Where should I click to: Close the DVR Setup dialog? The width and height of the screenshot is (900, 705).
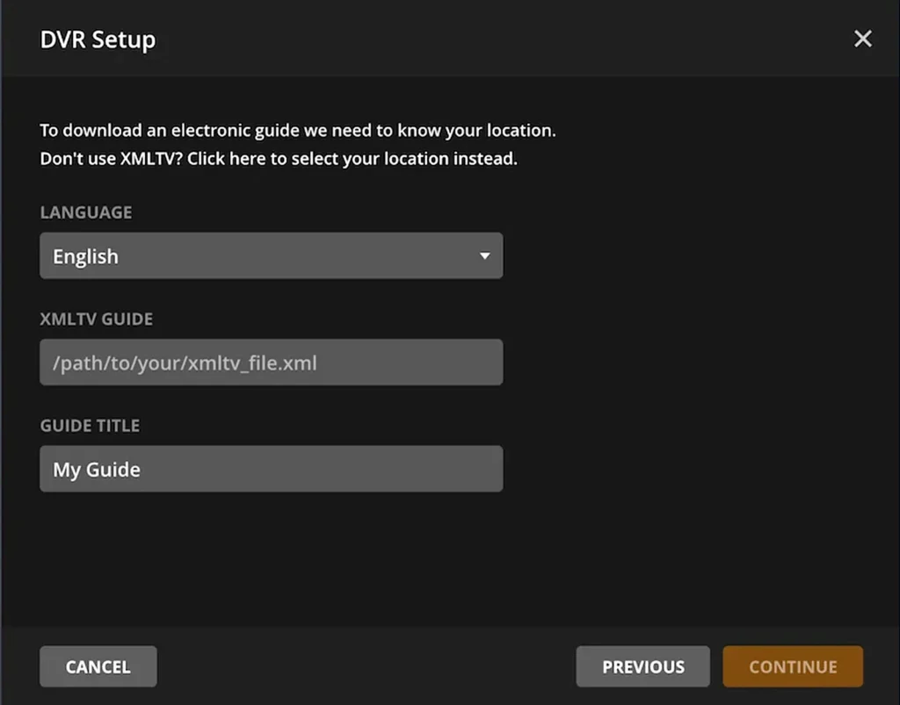863,39
